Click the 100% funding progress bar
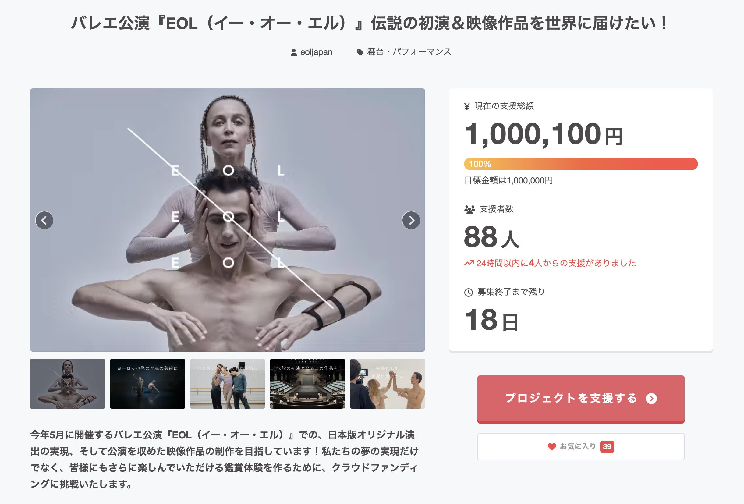 click(581, 164)
